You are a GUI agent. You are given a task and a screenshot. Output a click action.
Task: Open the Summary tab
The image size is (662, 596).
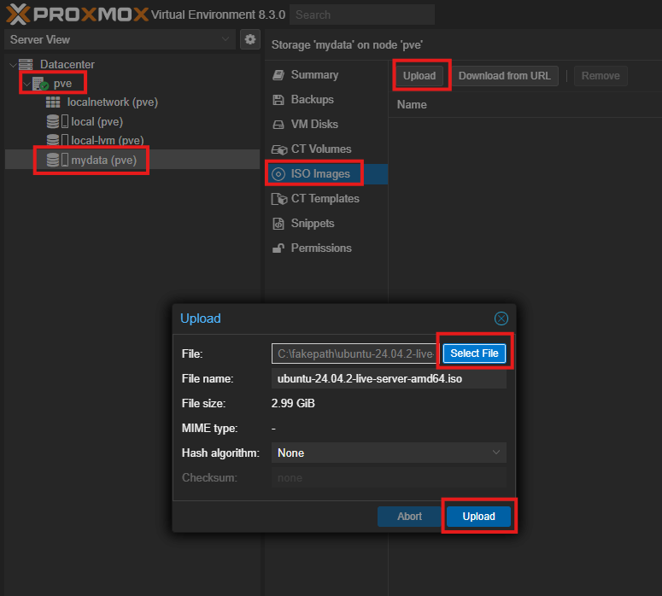coord(326,75)
